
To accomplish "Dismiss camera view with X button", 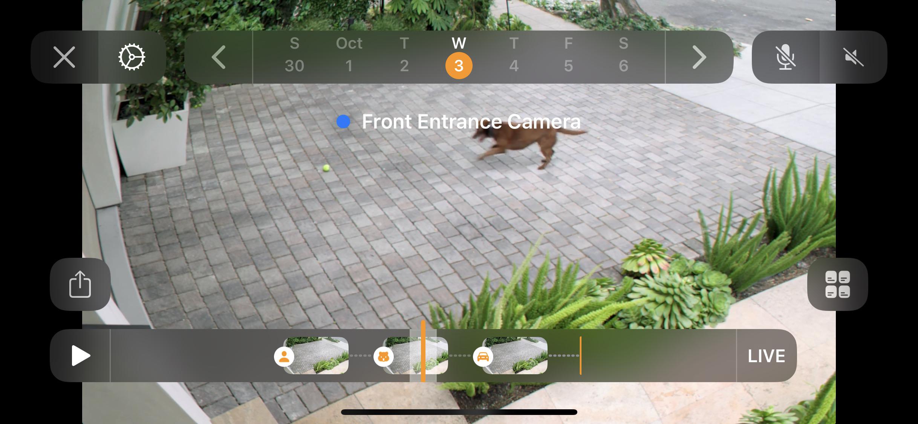I will point(64,57).
